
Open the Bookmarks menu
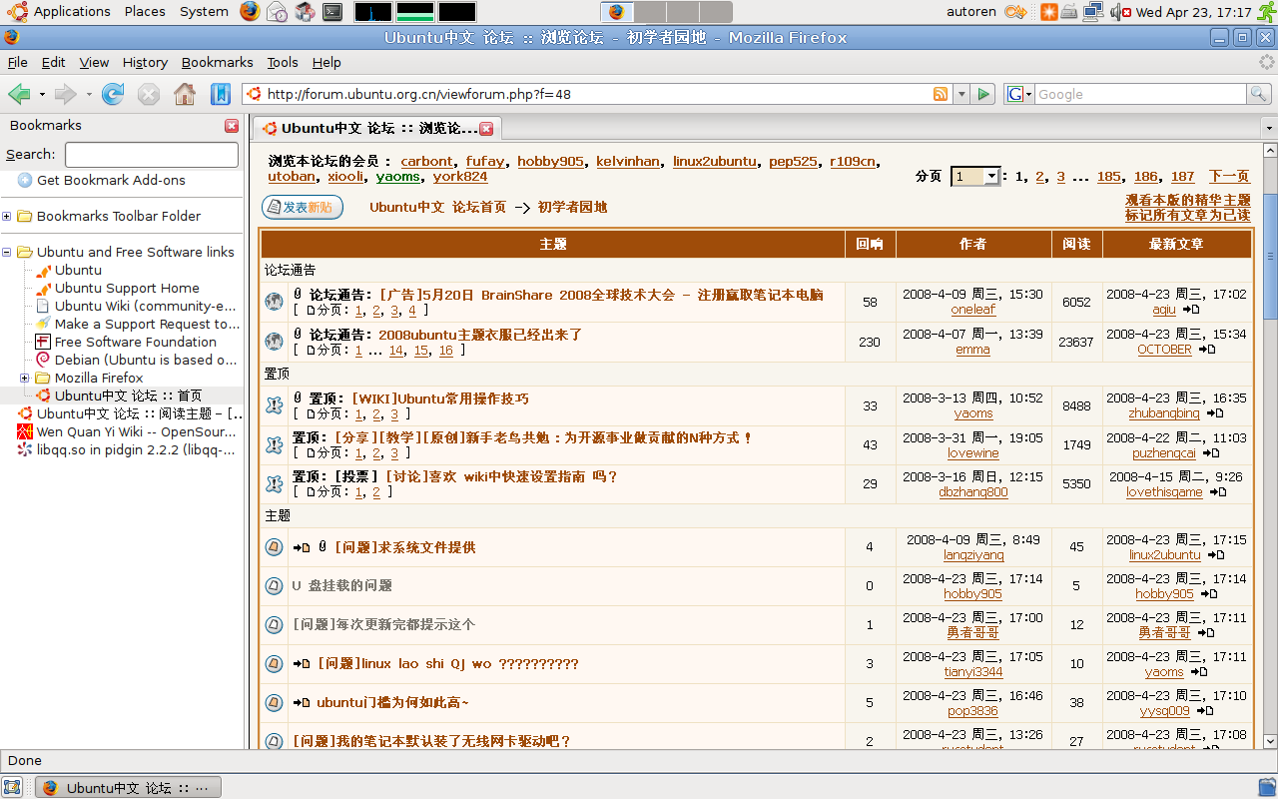(217, 62)
